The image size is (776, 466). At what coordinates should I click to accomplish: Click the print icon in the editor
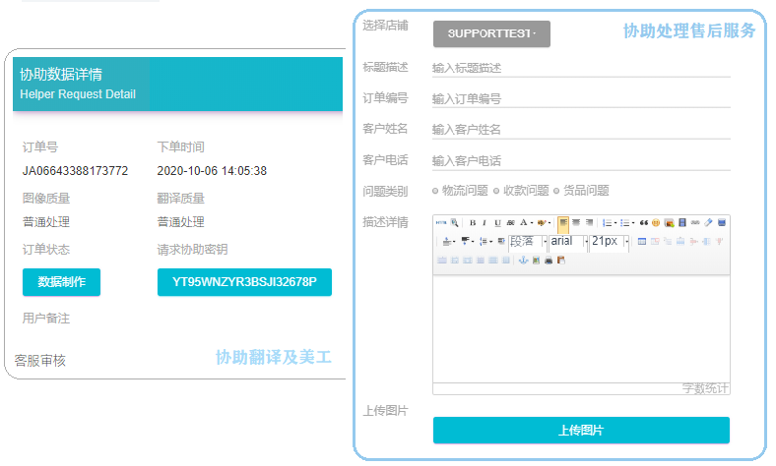(549, 260)
